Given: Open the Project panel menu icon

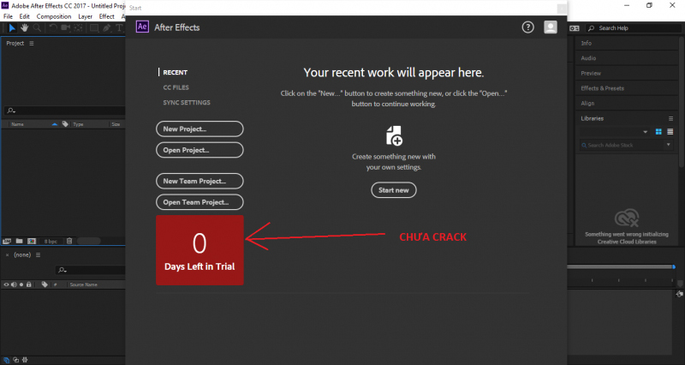Looking at the screenshot, I should (x=32, y=44).
